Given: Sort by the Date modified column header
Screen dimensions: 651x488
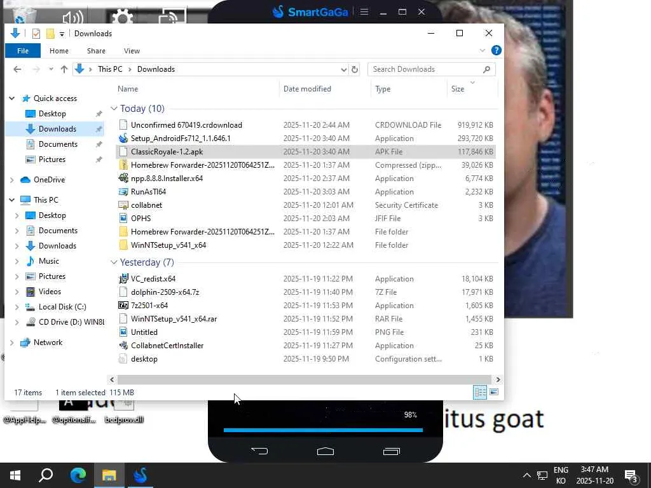Looking at the screenshot, I should [307, 89].
